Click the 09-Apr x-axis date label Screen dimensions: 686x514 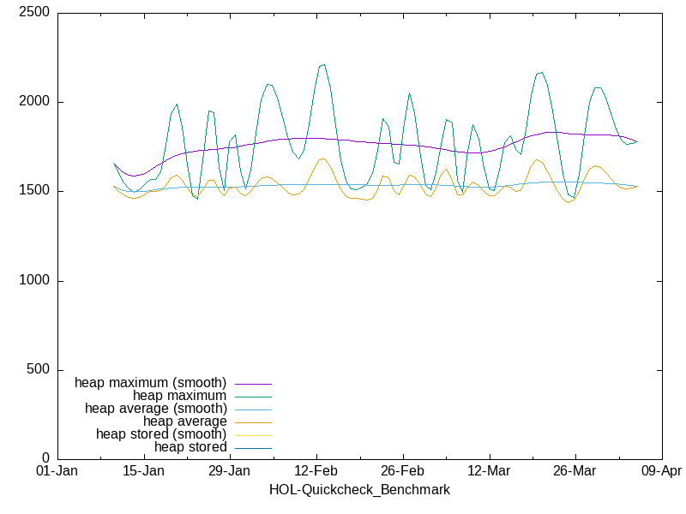[661, 471]
